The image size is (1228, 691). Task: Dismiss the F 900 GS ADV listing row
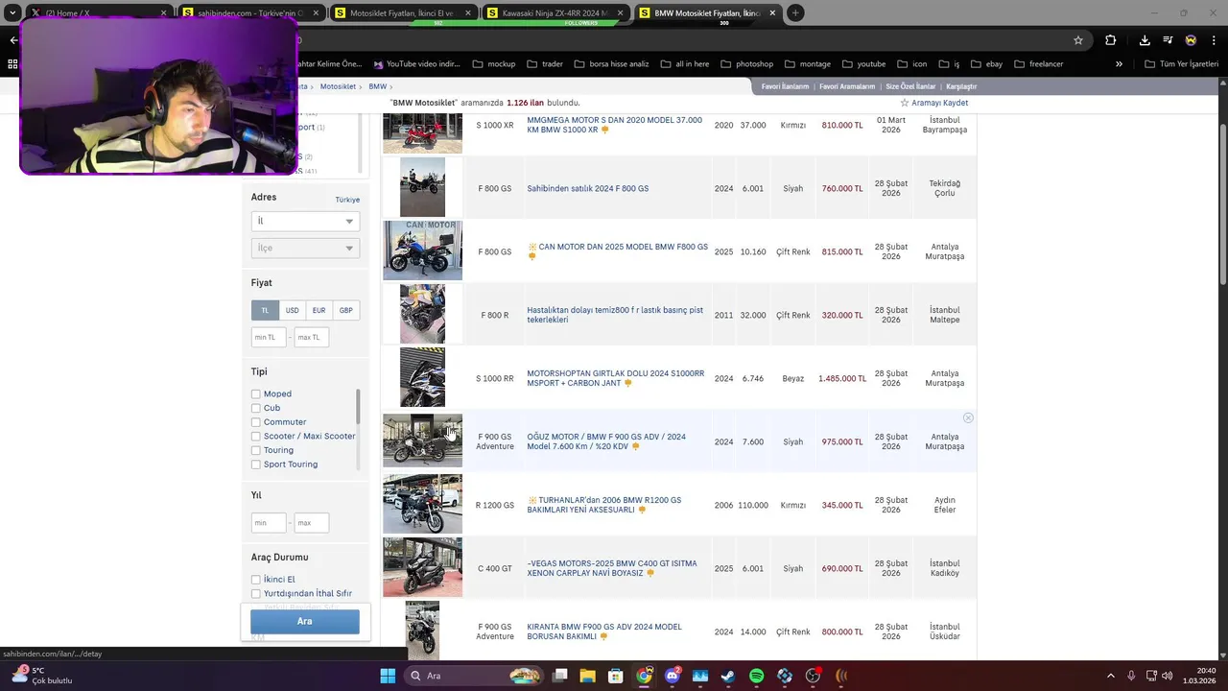click(968, 417)
